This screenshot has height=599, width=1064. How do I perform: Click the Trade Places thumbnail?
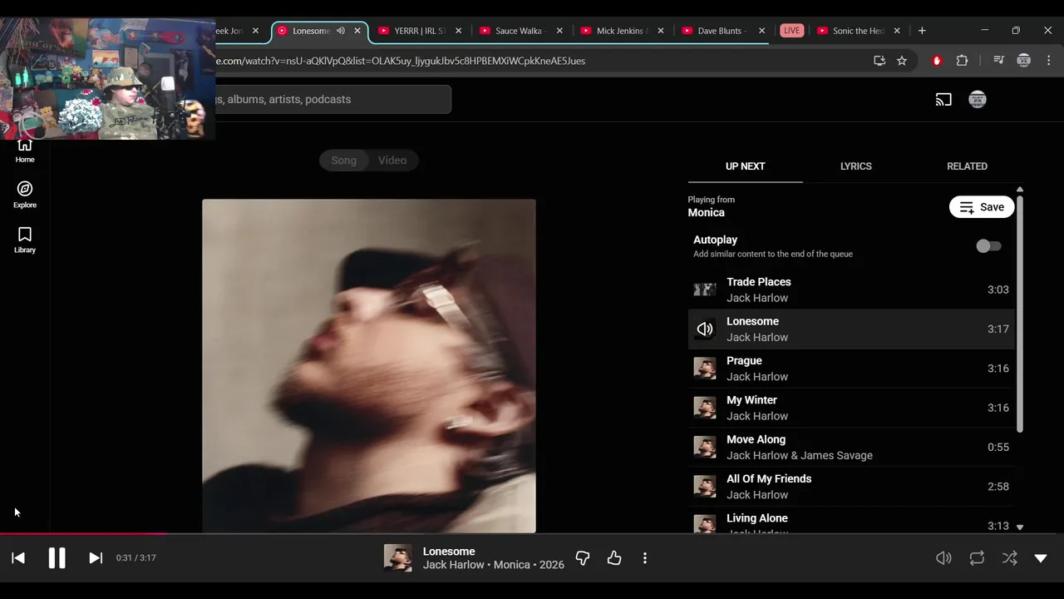705,290
